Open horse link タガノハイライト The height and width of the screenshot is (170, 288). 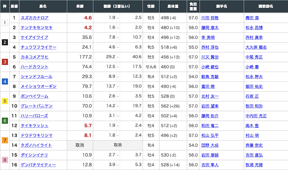tap(36, 145)
